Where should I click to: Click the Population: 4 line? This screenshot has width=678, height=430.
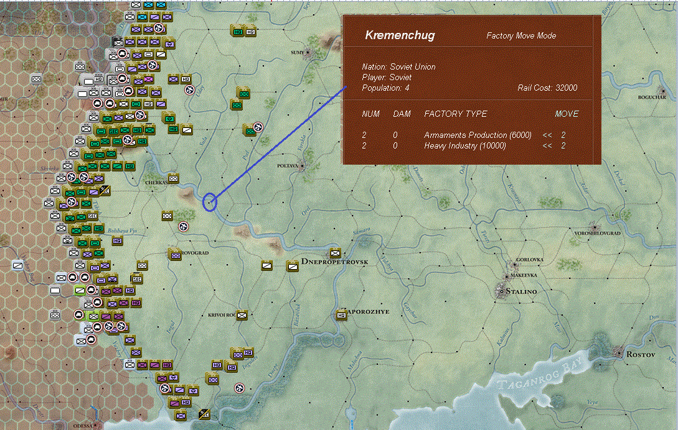(386, 88)
